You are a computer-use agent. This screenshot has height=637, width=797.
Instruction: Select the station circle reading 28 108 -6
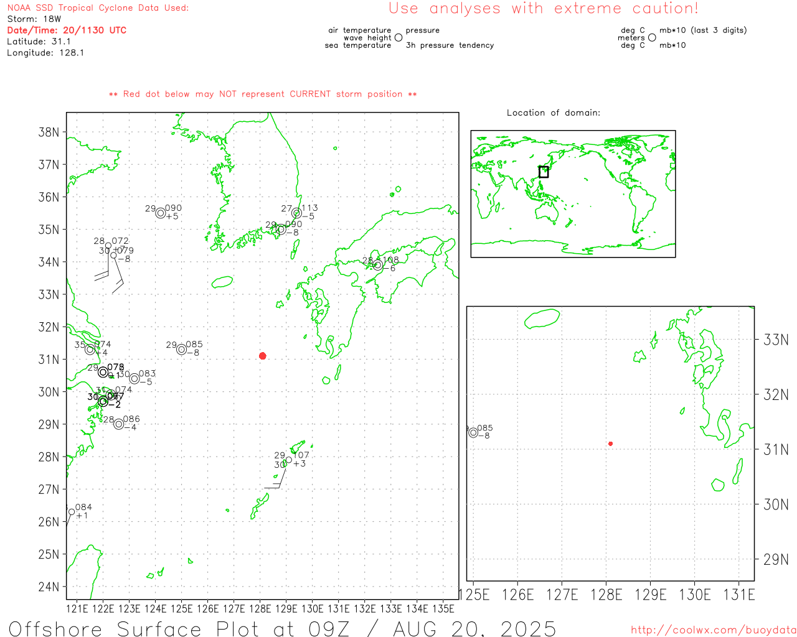click(378, 265)
